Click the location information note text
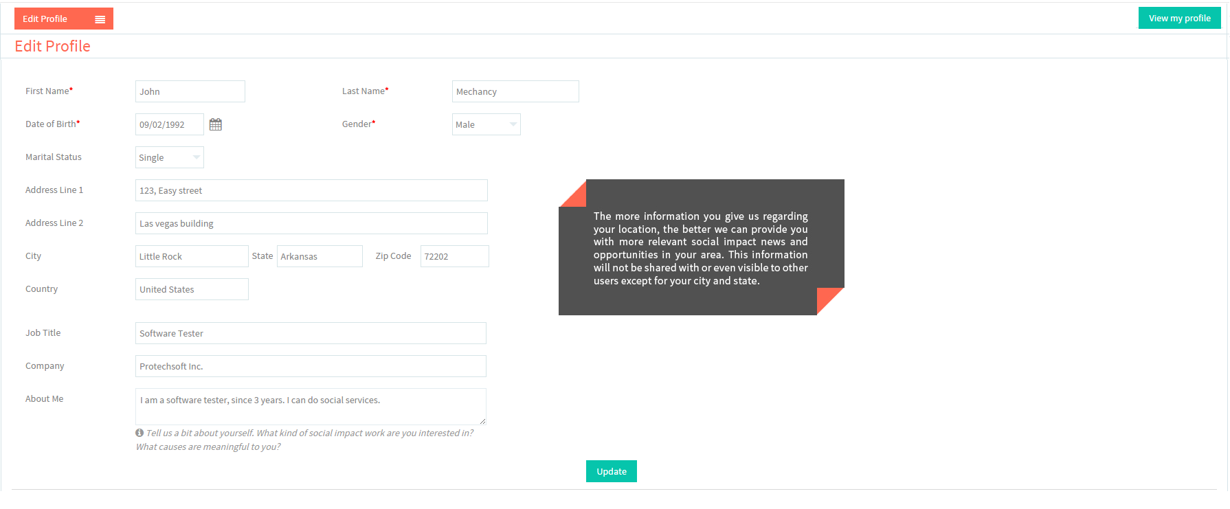Screen dimensions: 1230x509 pyautogui.click(x=700, y=248)
